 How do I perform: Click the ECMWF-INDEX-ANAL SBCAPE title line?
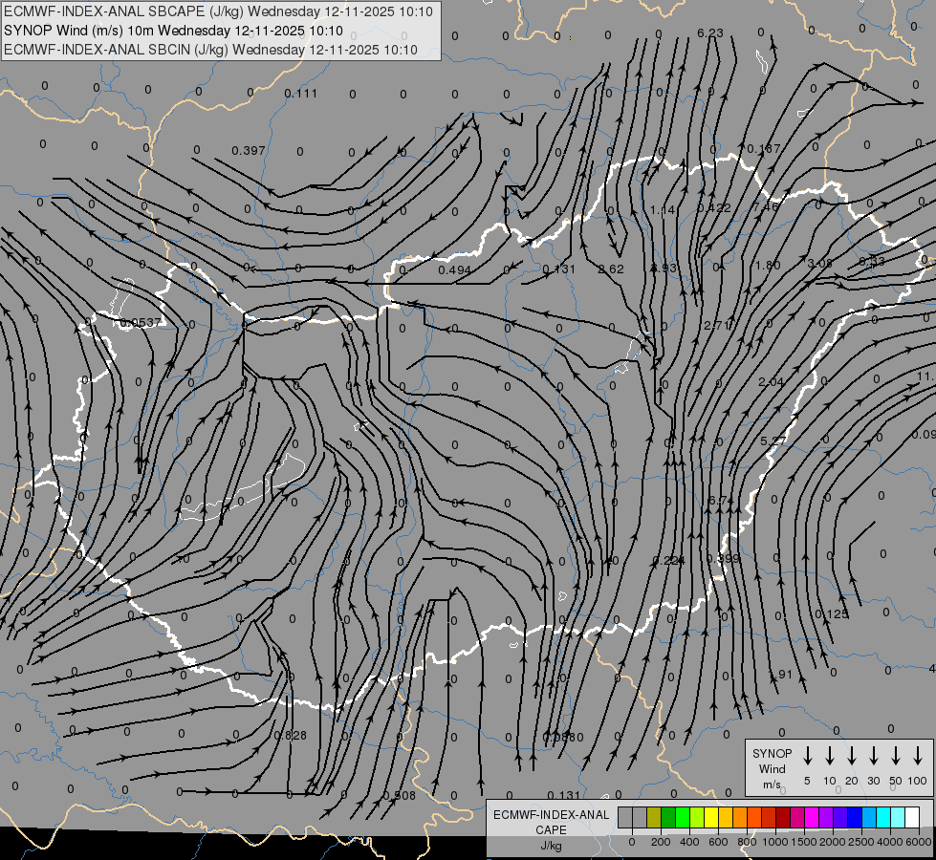[219, 11]
